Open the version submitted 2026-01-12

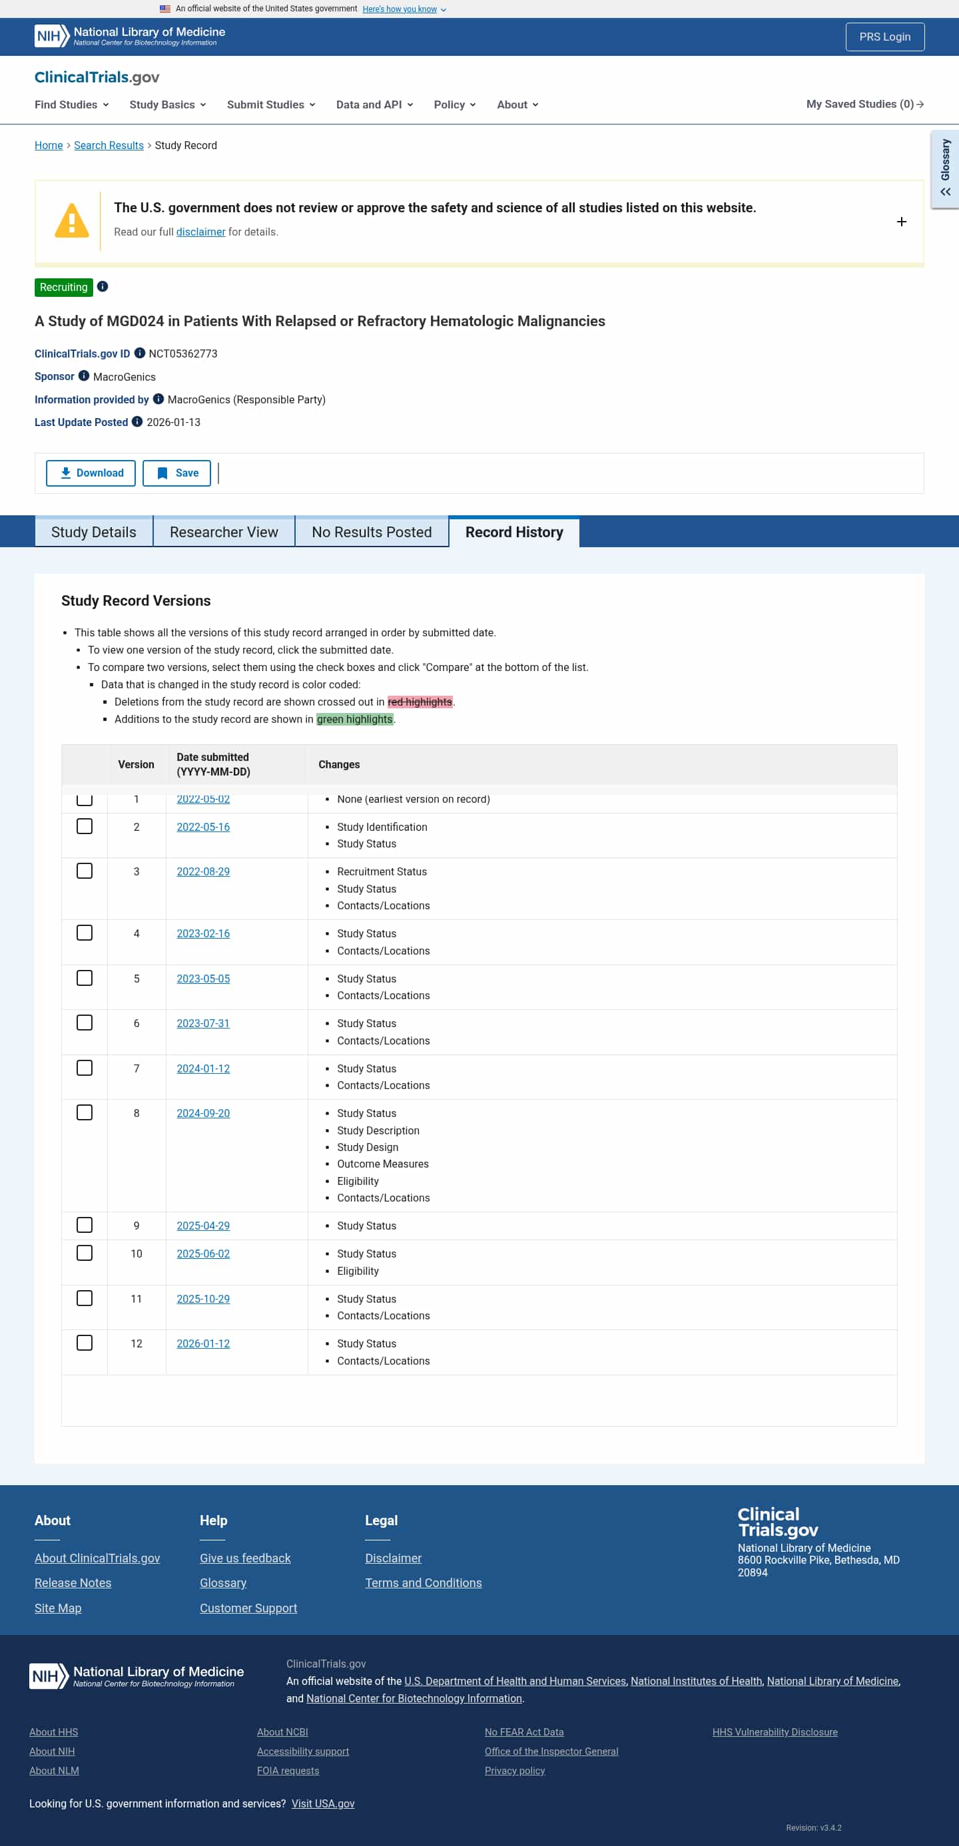(x=204, y=1343)
